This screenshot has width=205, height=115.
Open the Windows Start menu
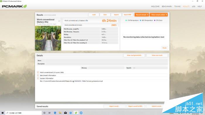point(2,113)
